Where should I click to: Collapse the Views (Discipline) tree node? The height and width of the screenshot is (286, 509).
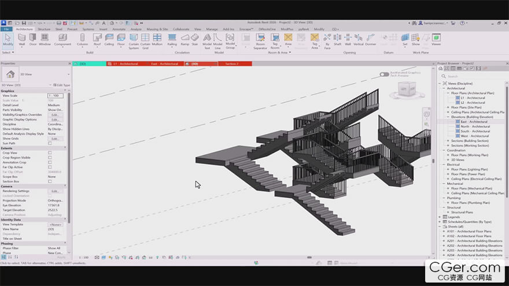pos(440,84)
